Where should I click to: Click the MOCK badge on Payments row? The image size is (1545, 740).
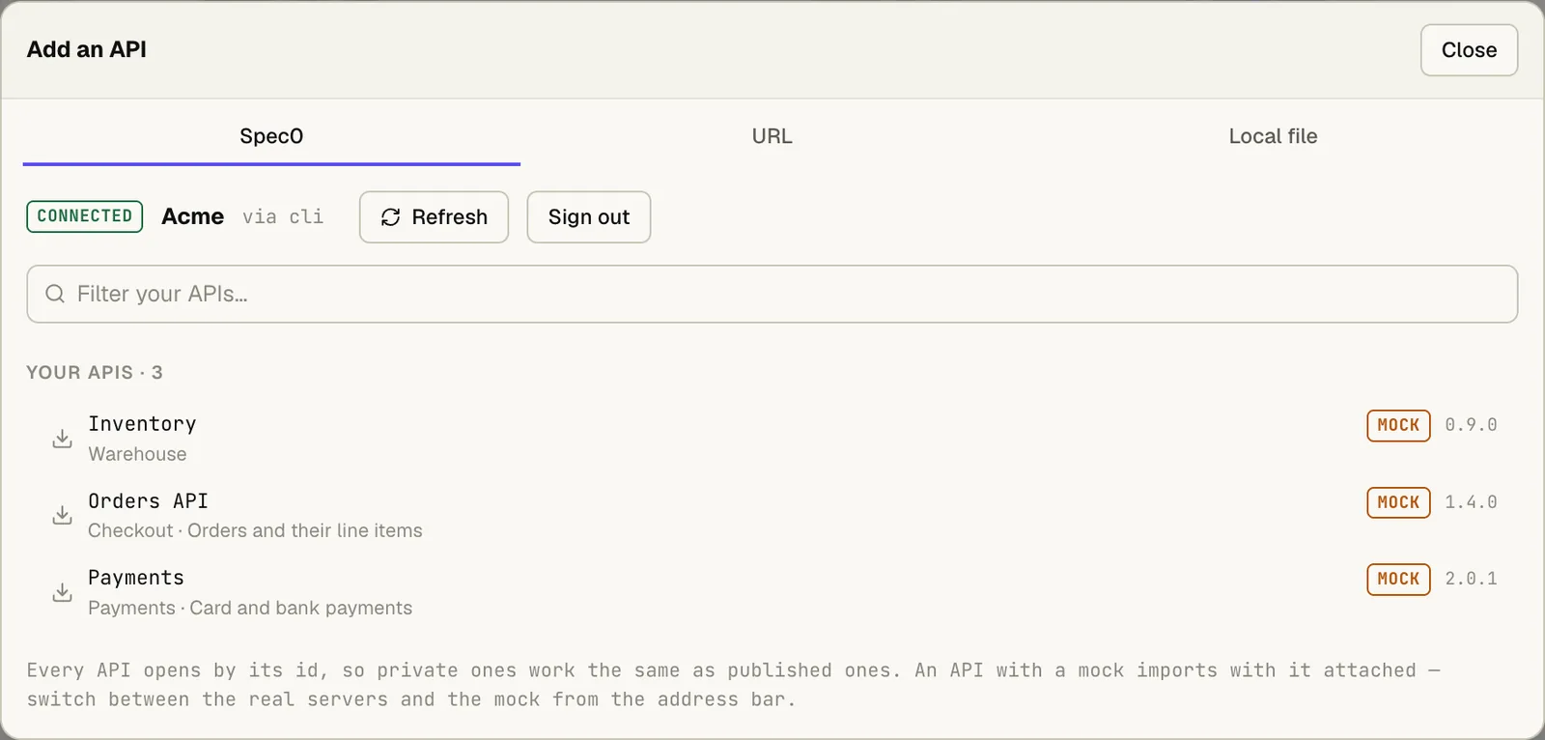click(1398, 579)
